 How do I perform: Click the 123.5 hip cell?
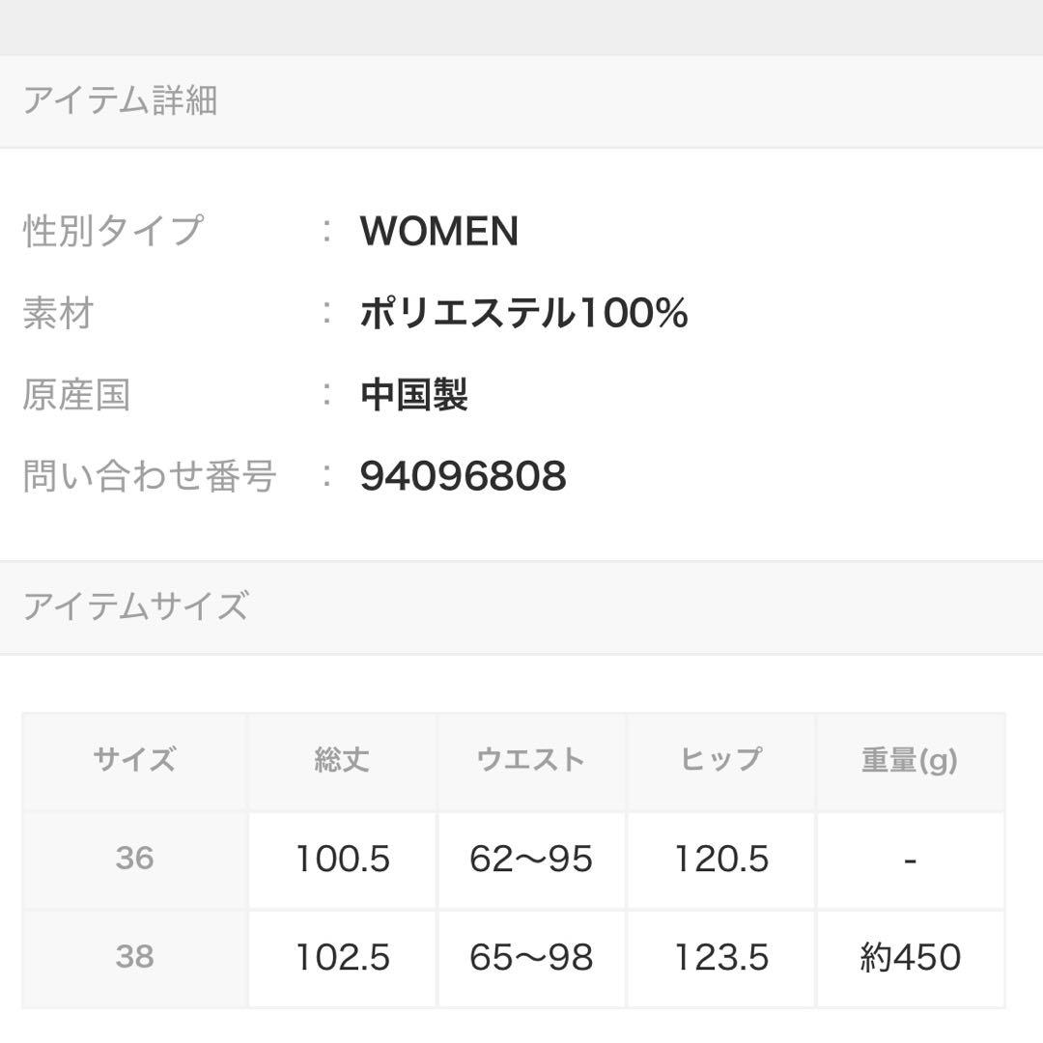pos(721,958)
